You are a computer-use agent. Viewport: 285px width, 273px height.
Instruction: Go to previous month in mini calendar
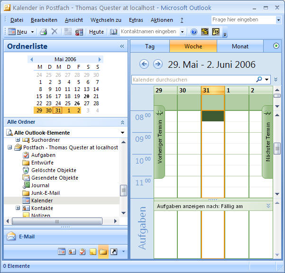coord(31,59)
